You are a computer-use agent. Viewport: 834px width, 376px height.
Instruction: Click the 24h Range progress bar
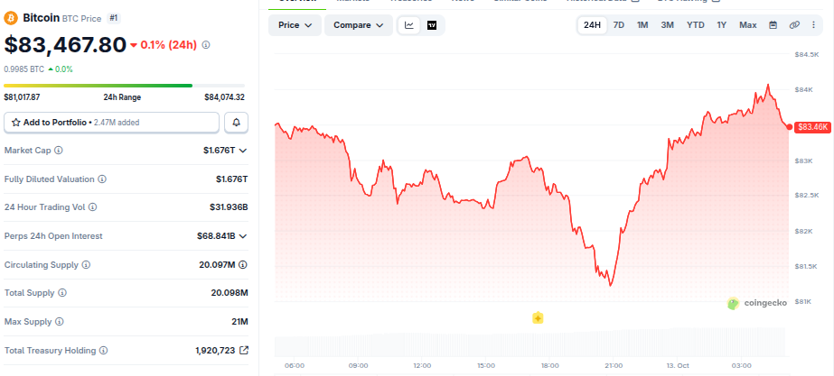point(124,86)
